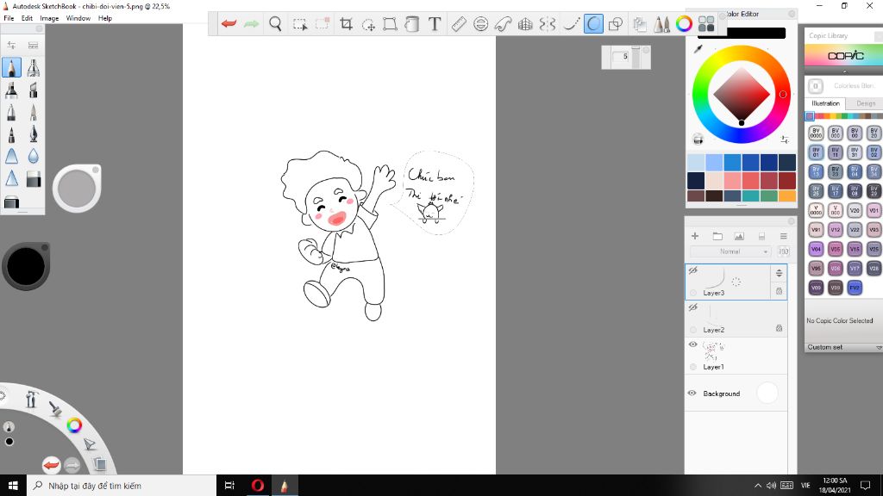883x496 pixels.
Task: Click the round marker on Layer3
Action: point(693,293)
